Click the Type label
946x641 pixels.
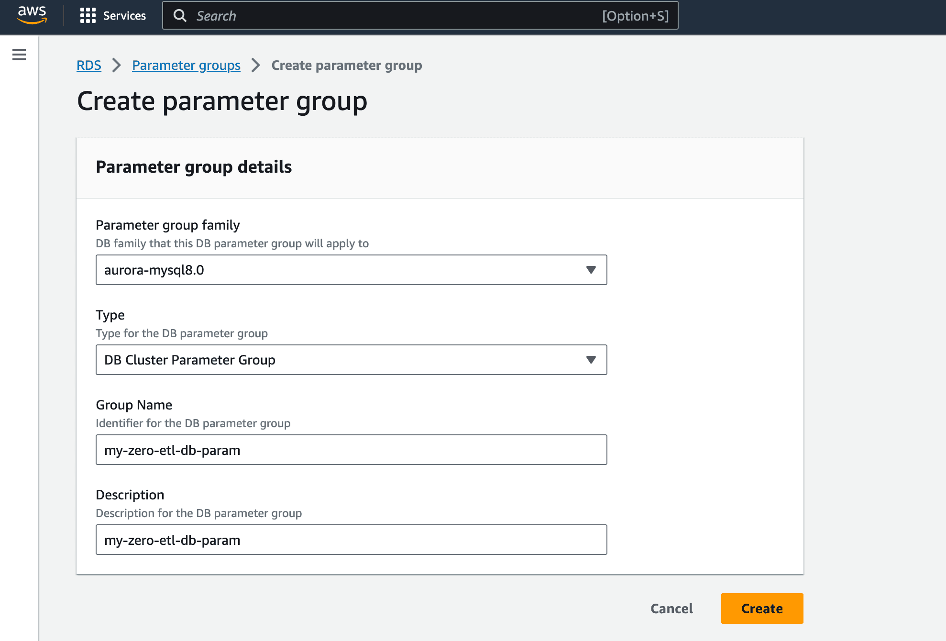(x=110, y=315)
